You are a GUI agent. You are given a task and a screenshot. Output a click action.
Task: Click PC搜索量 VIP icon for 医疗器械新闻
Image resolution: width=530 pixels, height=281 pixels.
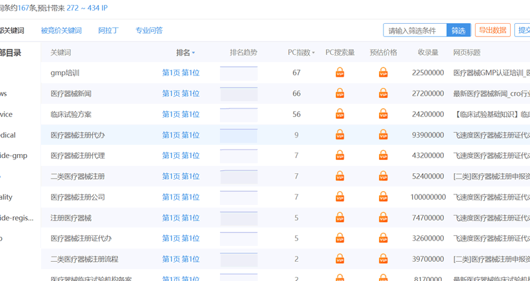click(340, 93)
